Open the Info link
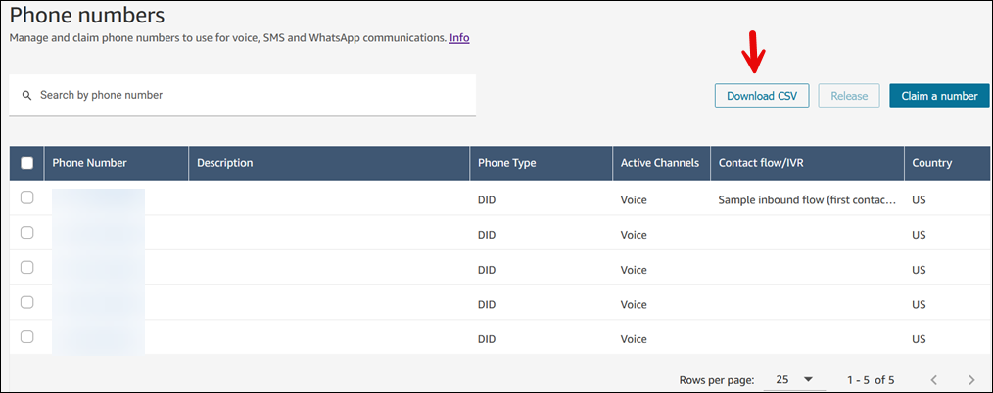This screenshot has width=993, height=393. tap(459, 38)
